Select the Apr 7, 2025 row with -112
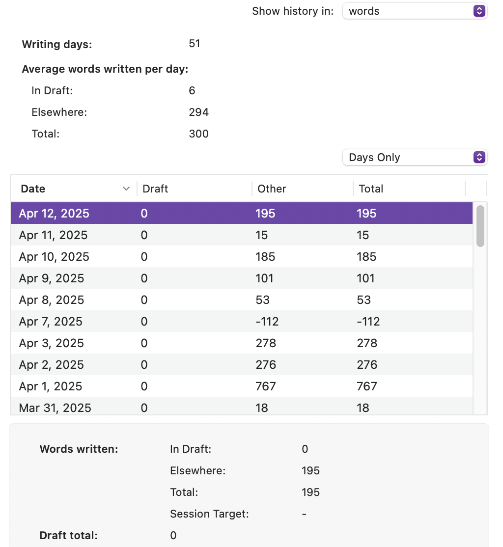 click(x=242, y=321)
